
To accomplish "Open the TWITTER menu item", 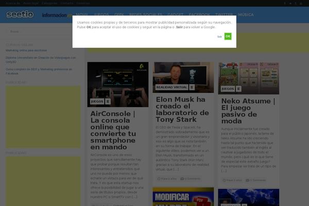I will pyautogui.click(x=224, y=14).
